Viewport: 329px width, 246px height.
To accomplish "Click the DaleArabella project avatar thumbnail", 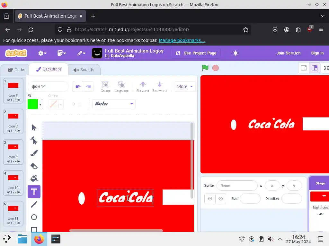I will point(97,53).
